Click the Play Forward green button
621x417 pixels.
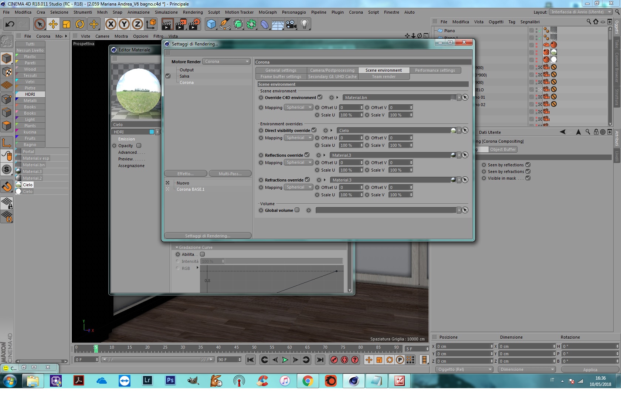point(285,360)
